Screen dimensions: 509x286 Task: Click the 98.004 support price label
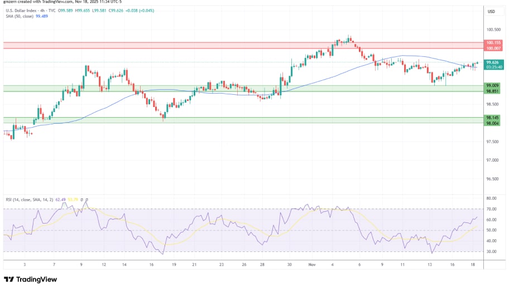click(x=492, y=123)
